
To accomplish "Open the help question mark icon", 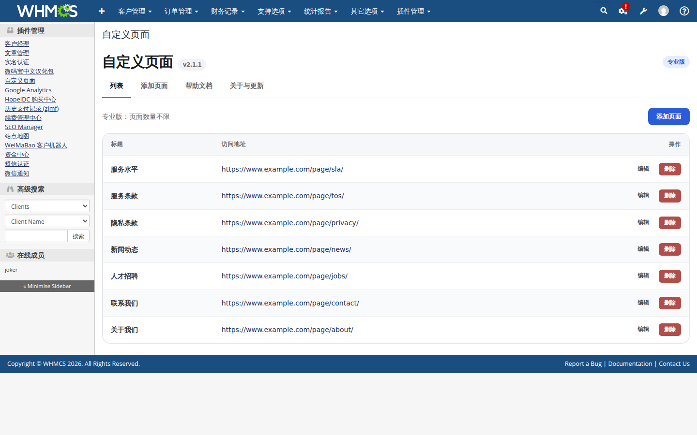I will [684, 11].
